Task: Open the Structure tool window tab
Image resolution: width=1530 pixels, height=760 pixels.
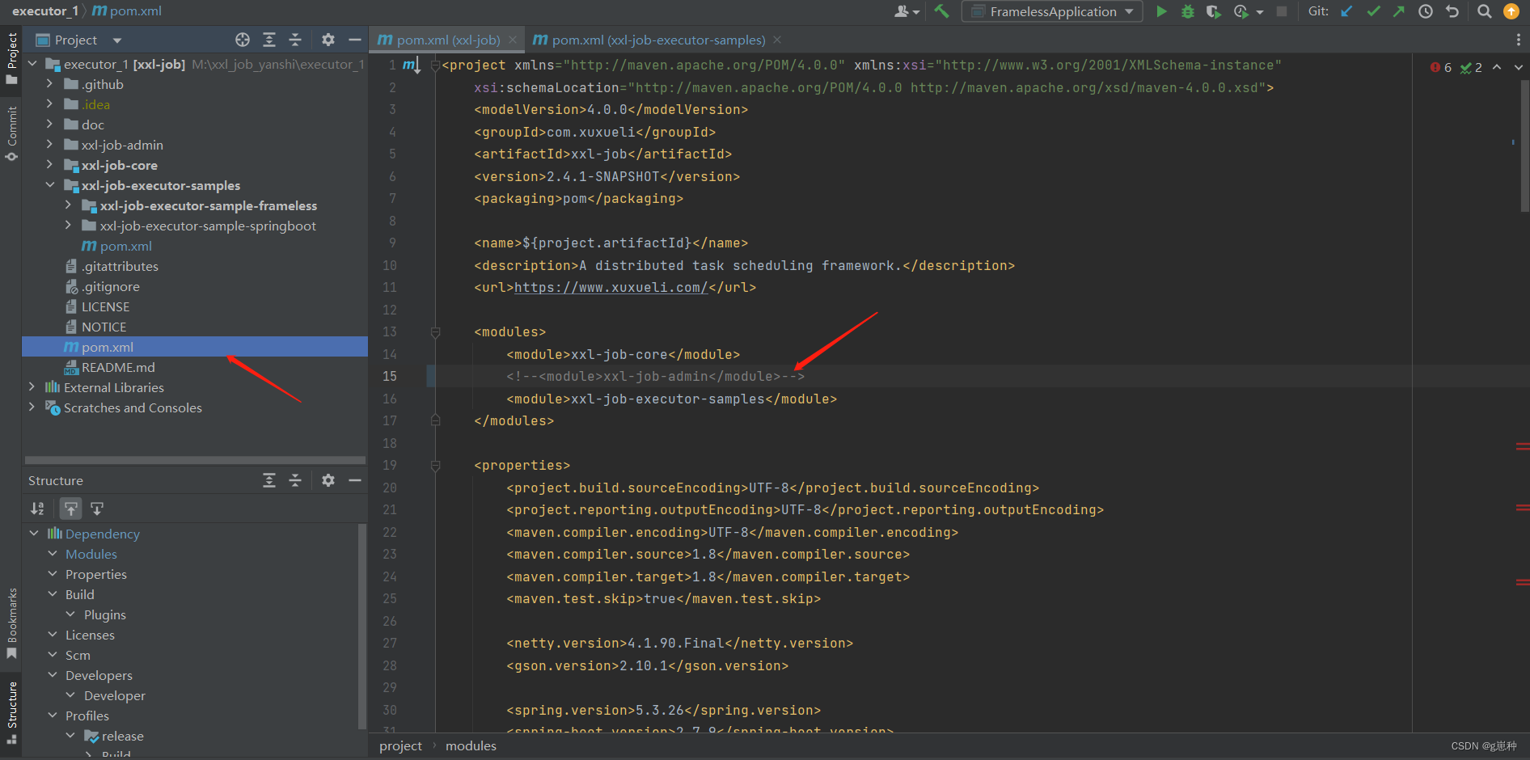Action: pos(11,713)
